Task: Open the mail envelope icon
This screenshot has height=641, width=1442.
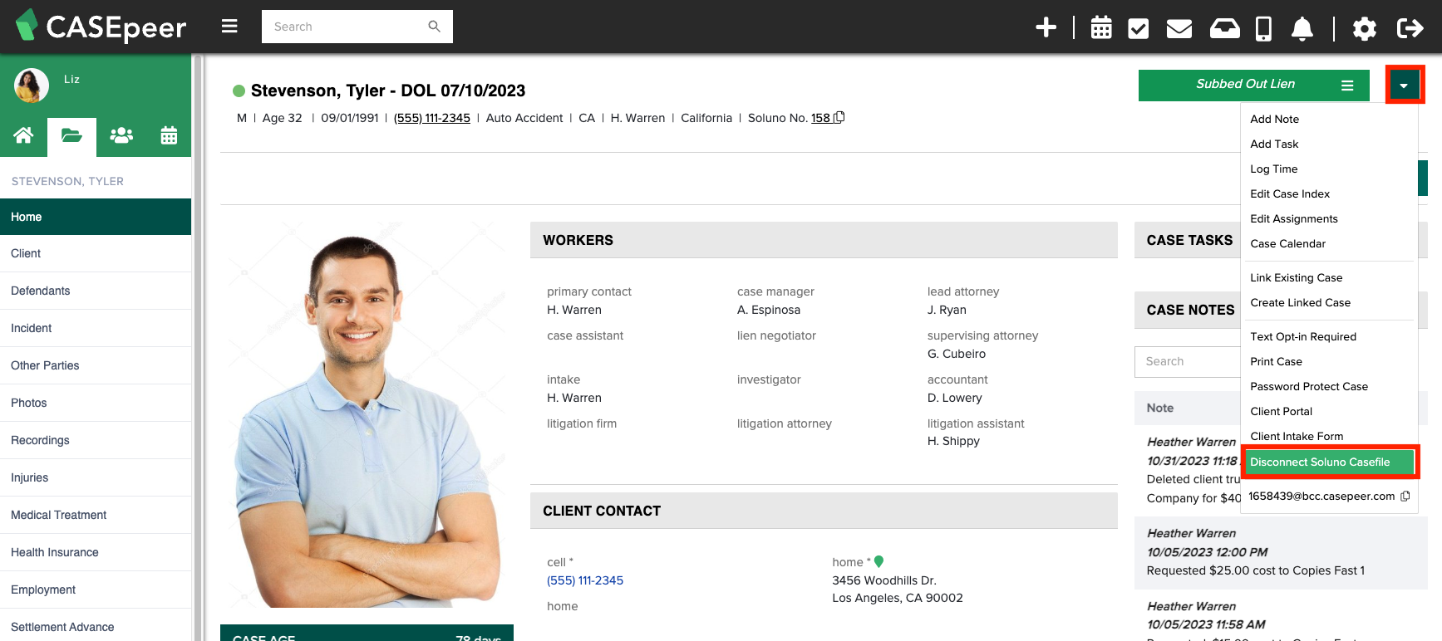Action: (1179, 28)
